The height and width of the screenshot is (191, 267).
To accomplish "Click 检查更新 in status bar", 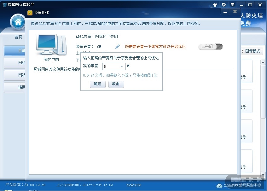I will click(134, 185).
